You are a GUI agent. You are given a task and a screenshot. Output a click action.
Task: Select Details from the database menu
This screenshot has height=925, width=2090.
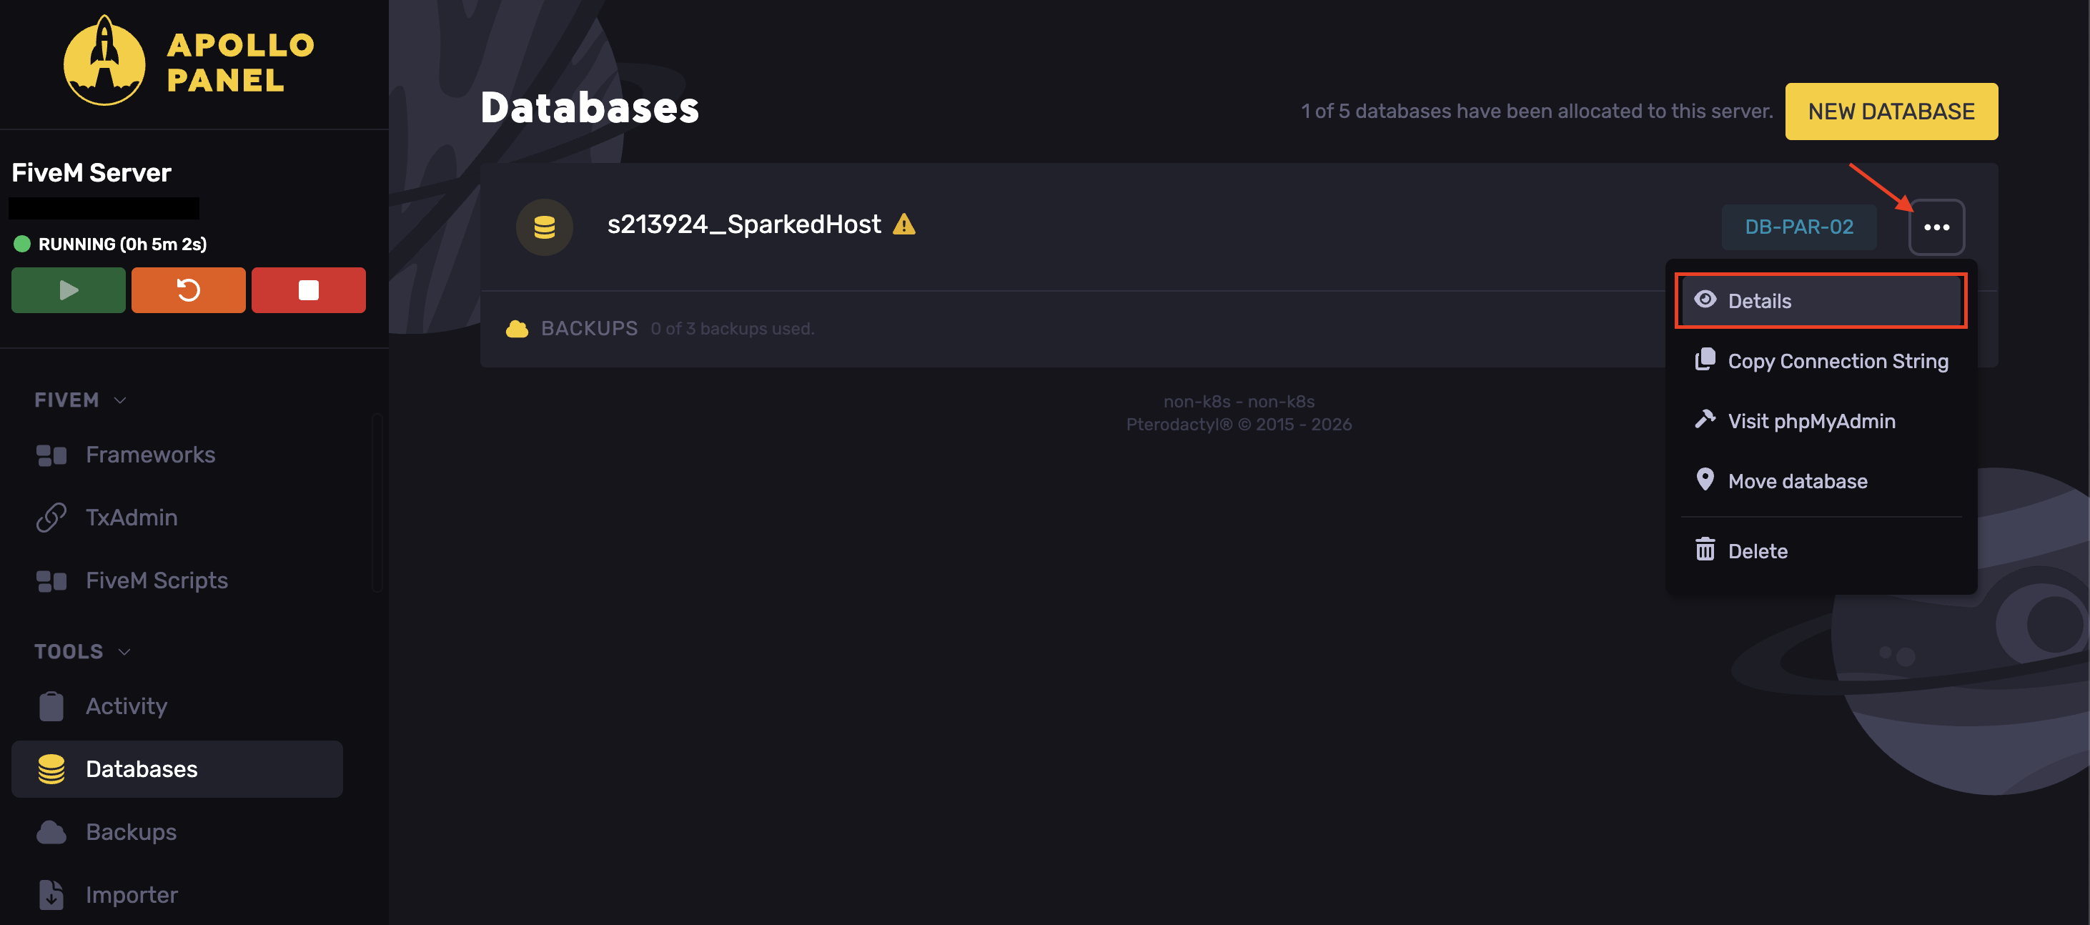pos(1821,301)
